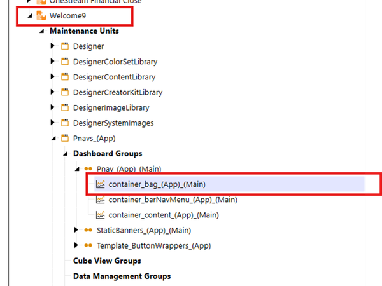Expand the DesignerContentLibrary node
Viewport: 382px width, 286px height.
tap(52, 77)
